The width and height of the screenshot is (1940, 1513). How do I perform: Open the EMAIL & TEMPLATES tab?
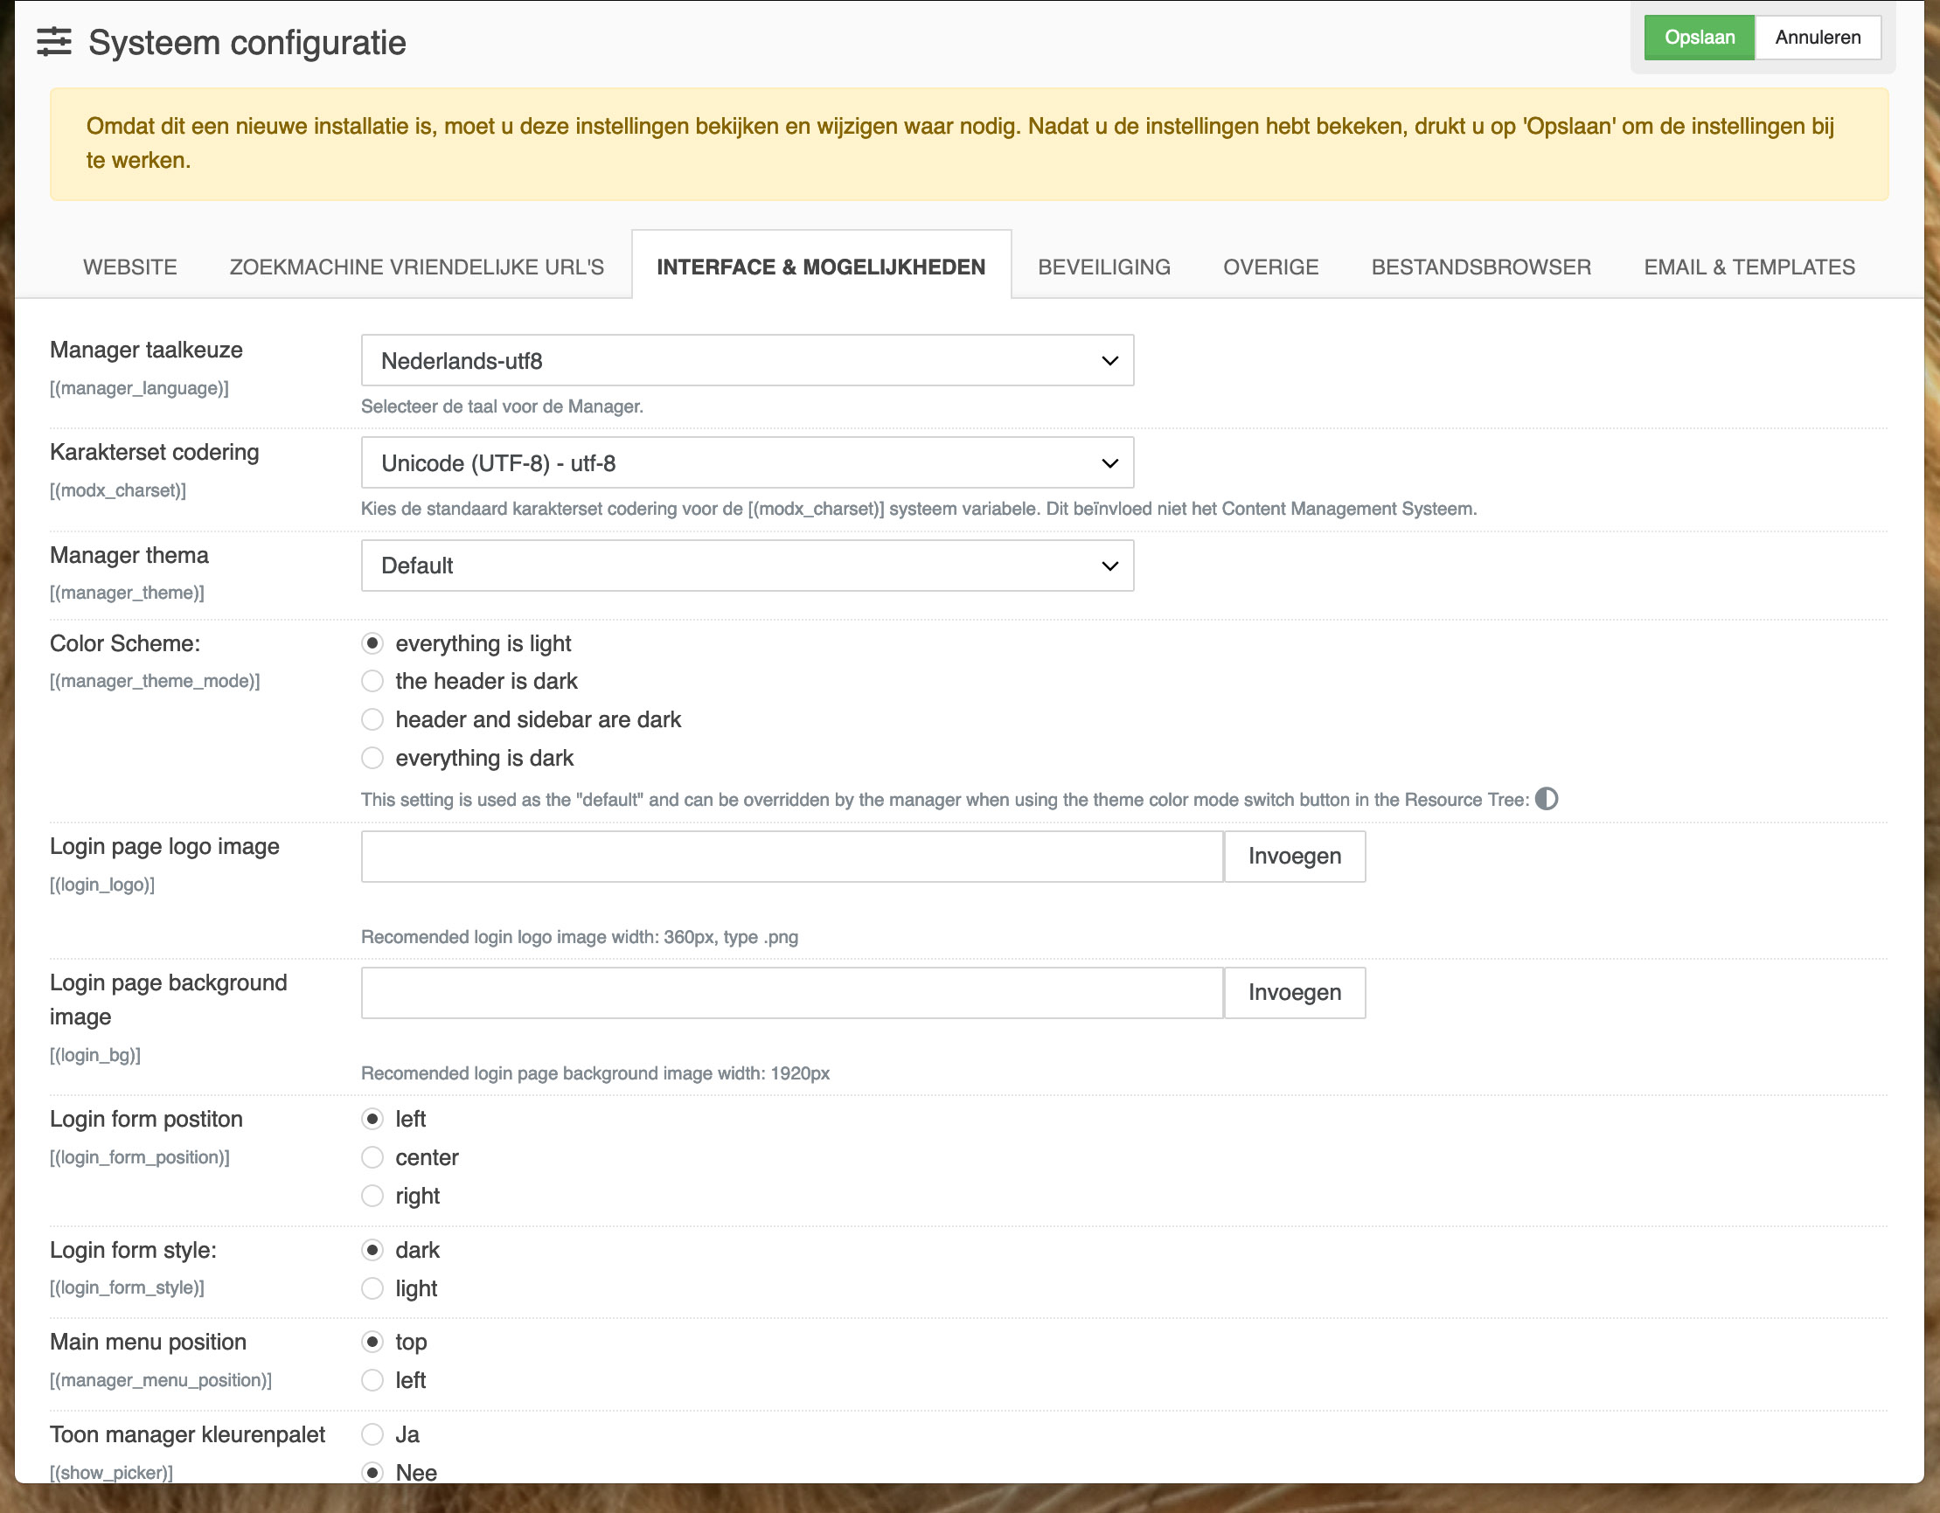click(x=1749, y=267)
